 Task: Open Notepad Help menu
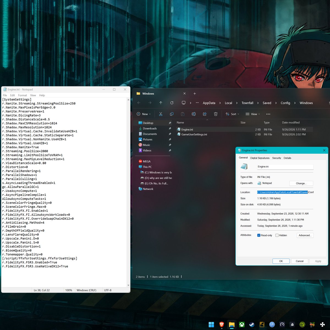[x=42, y=95]
